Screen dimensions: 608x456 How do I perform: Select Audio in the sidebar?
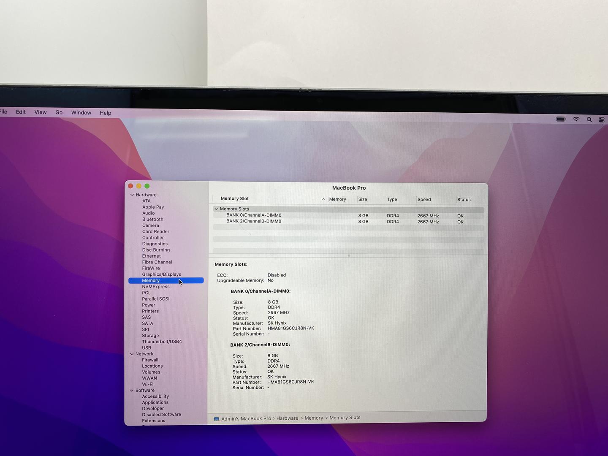click(149, 213)
